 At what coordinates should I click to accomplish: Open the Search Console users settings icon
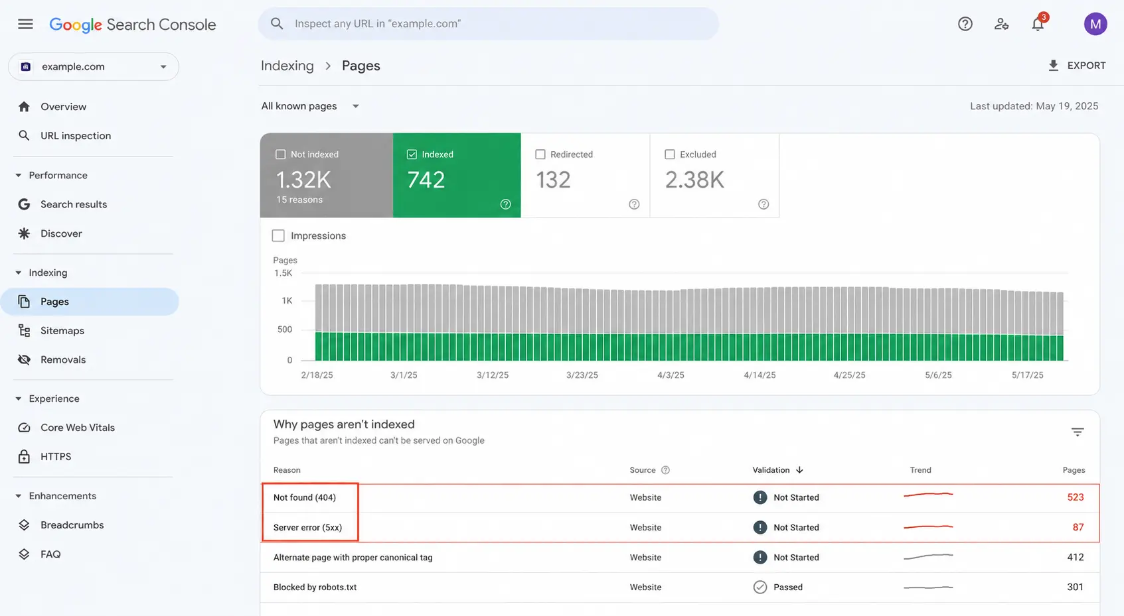point(1001,24)
